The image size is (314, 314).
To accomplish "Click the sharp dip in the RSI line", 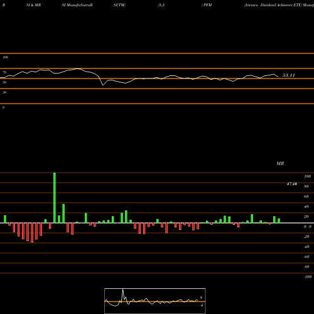I will (103, 85).
